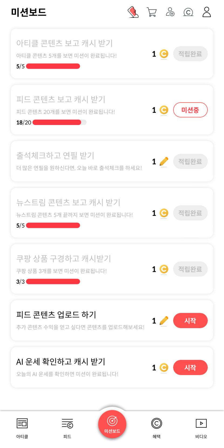Image resolution: width=224 pixels, height=448 pixels.
Task: Open the cash coin icon in the header
Action: 188,12
